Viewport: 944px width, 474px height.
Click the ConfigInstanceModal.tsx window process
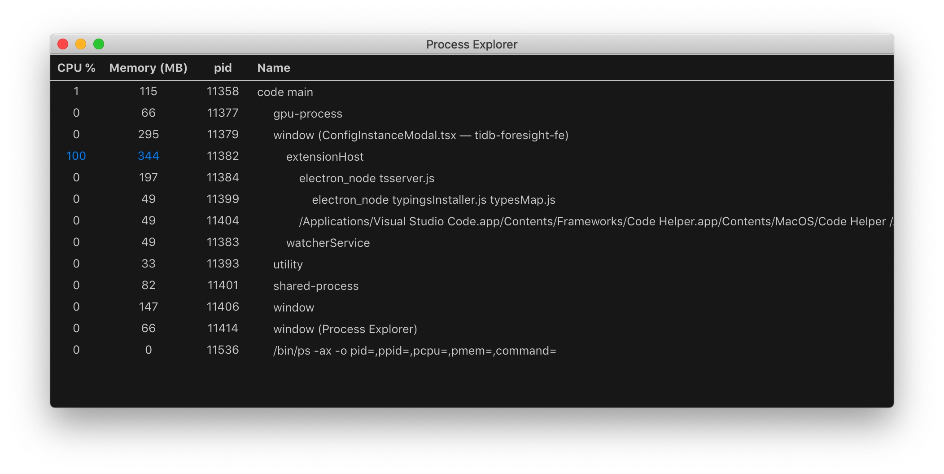[422, 135]
